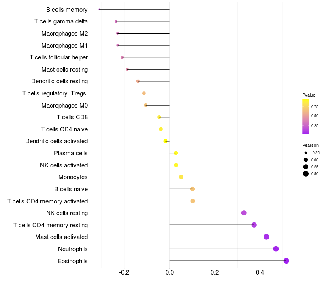
Task: Click the Pearson -0.25 legend circle
Action: (x=306, y=153)
